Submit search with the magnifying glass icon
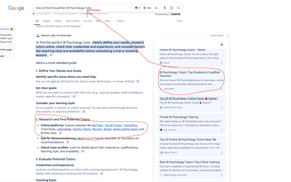 pyautogui.click(x=178, y=8)
